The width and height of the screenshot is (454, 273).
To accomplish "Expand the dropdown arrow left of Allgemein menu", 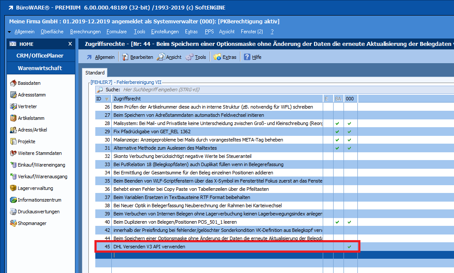I will pos(10,32).
